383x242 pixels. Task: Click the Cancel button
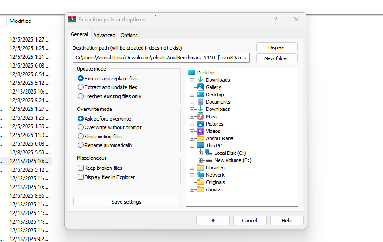[249, 221]
